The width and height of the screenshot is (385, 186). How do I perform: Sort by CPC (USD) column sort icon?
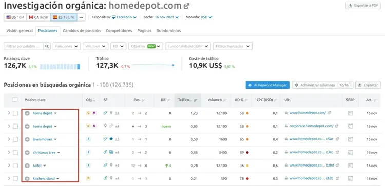pos(276,100)
